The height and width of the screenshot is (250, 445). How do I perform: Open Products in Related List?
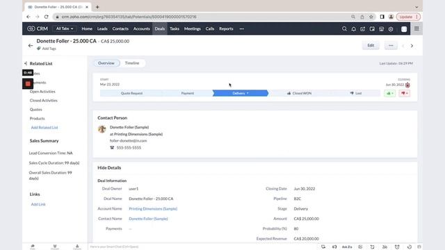[37, 119]
